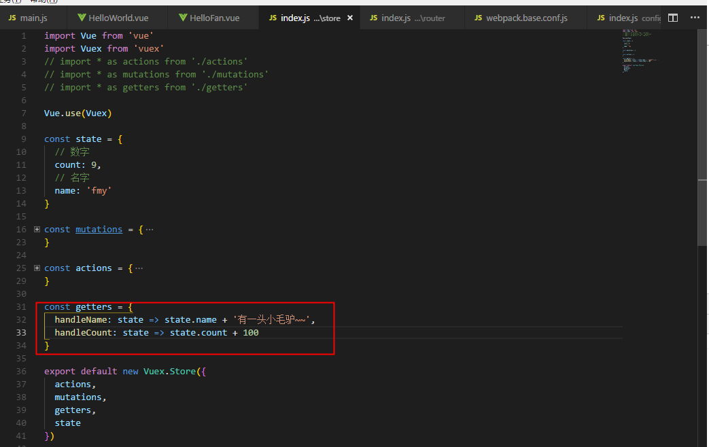Expand the folded actions block

click(x=37, y=268)
